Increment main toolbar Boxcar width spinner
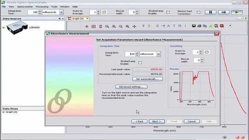Viewport: 249px width, 140px height. pyautogui.click(x=137, y=11)
